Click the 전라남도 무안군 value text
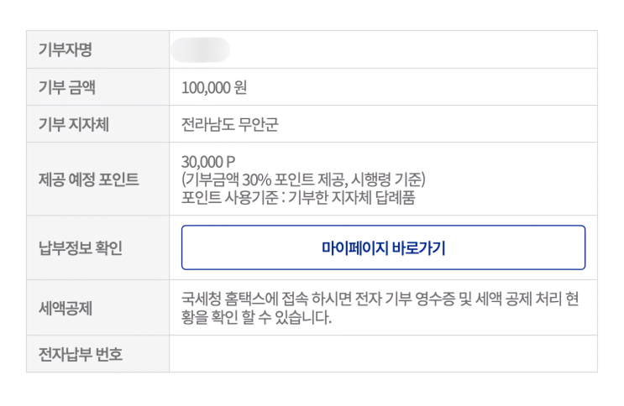 click(x=229, y=125)
